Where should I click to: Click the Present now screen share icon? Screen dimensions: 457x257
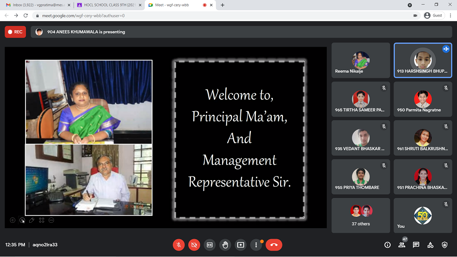coord(241,245)
